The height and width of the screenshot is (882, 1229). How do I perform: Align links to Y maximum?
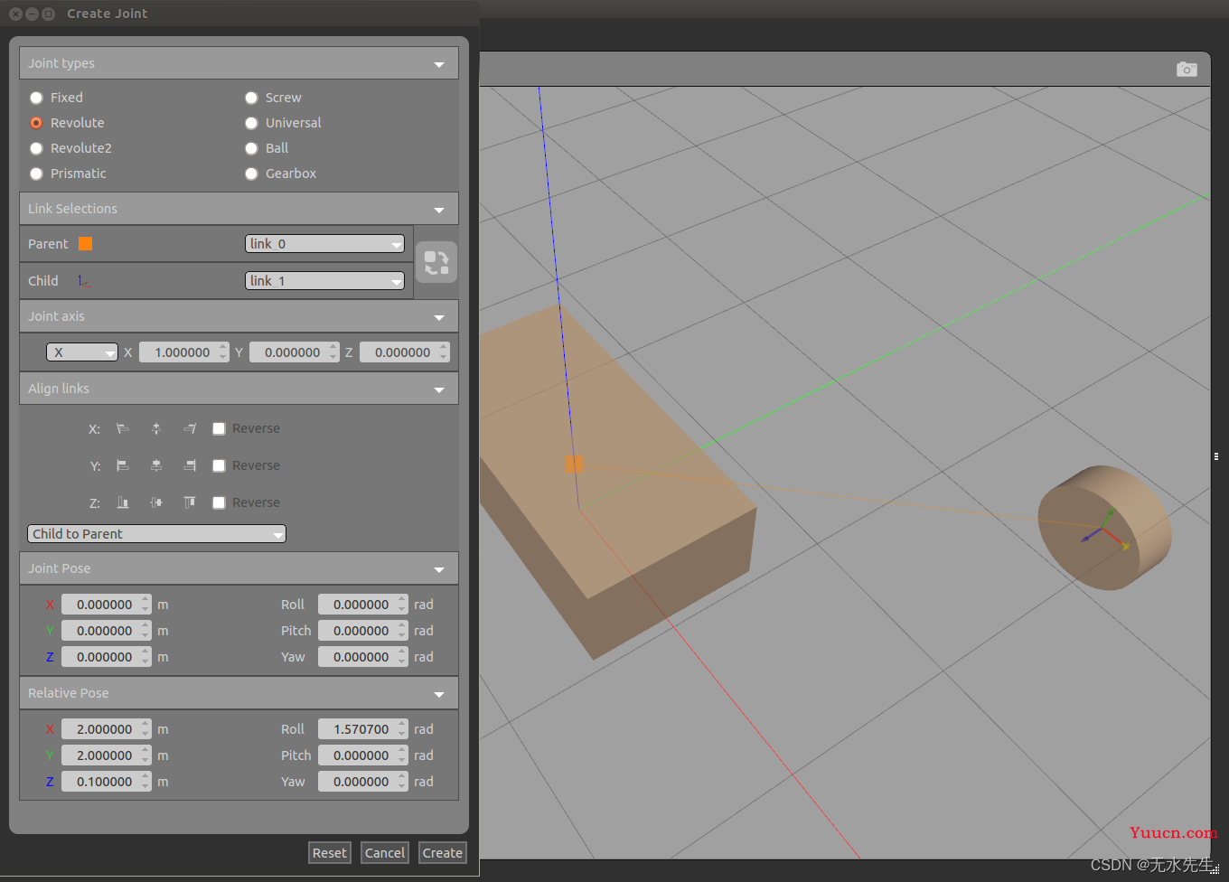(190, 465)
